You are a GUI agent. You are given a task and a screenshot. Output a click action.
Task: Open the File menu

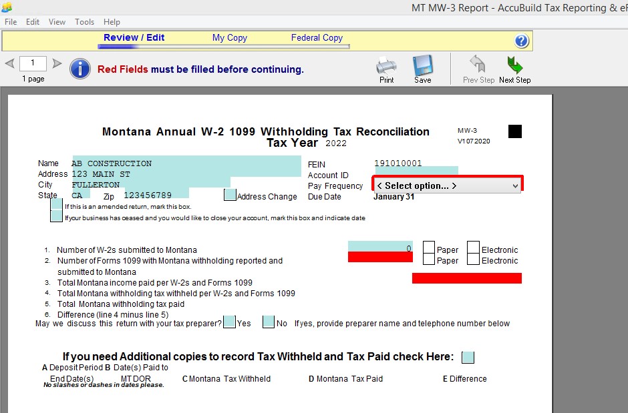[11, 22]
